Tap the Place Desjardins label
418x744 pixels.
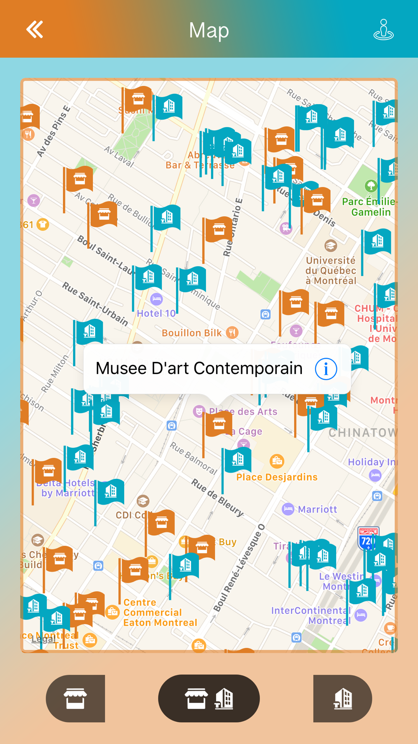point(277,477)
